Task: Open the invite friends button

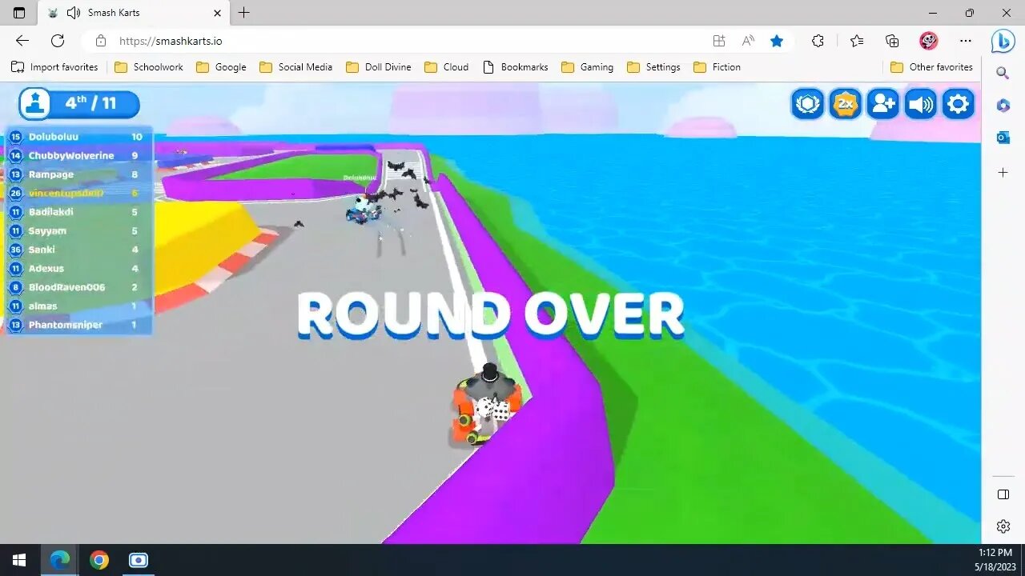Action: 883,104
